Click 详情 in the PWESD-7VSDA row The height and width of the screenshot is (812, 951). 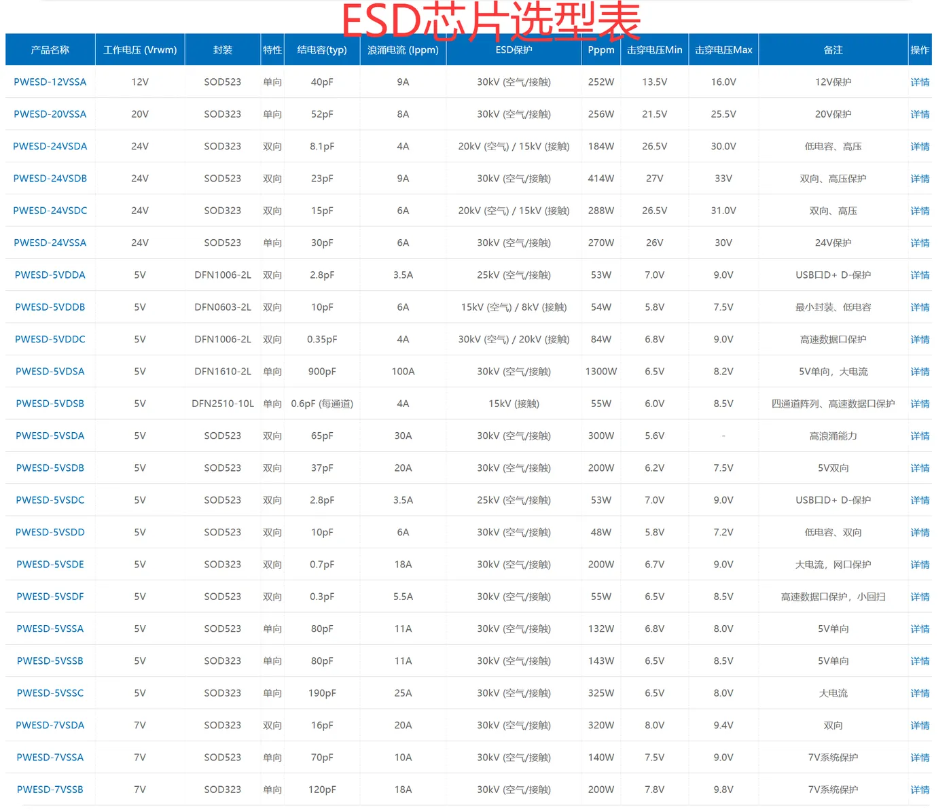pyautogui.click(x=920, y=726)
